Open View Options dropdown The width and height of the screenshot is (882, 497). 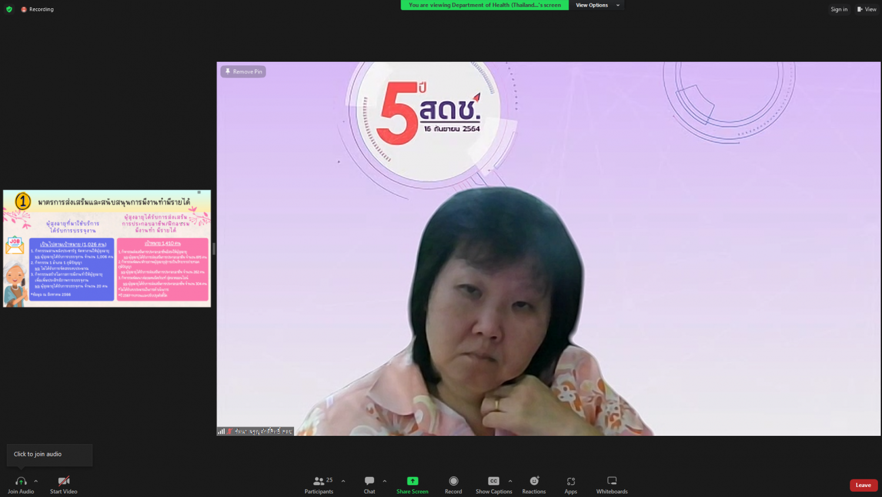point(597,5)
